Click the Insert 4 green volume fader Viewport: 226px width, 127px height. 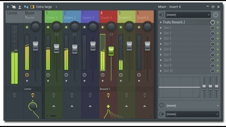point(111,51)
